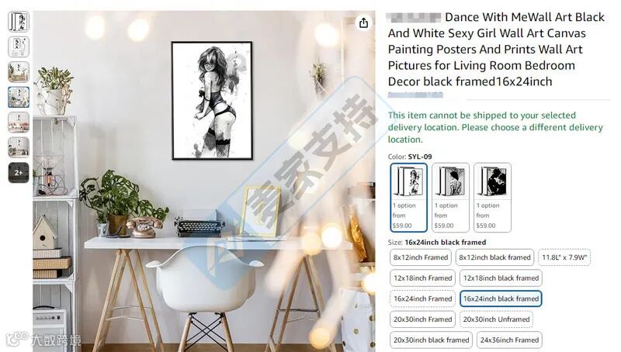Screen dimensions: 621x352
Task: Select size 20x30inch Framed
Action: [422, 319]
